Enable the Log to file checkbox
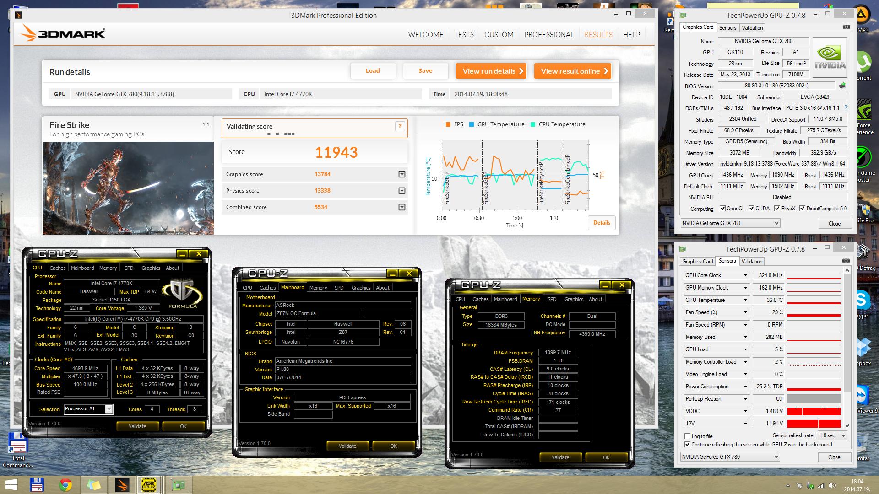 click(x=687, y=436)
